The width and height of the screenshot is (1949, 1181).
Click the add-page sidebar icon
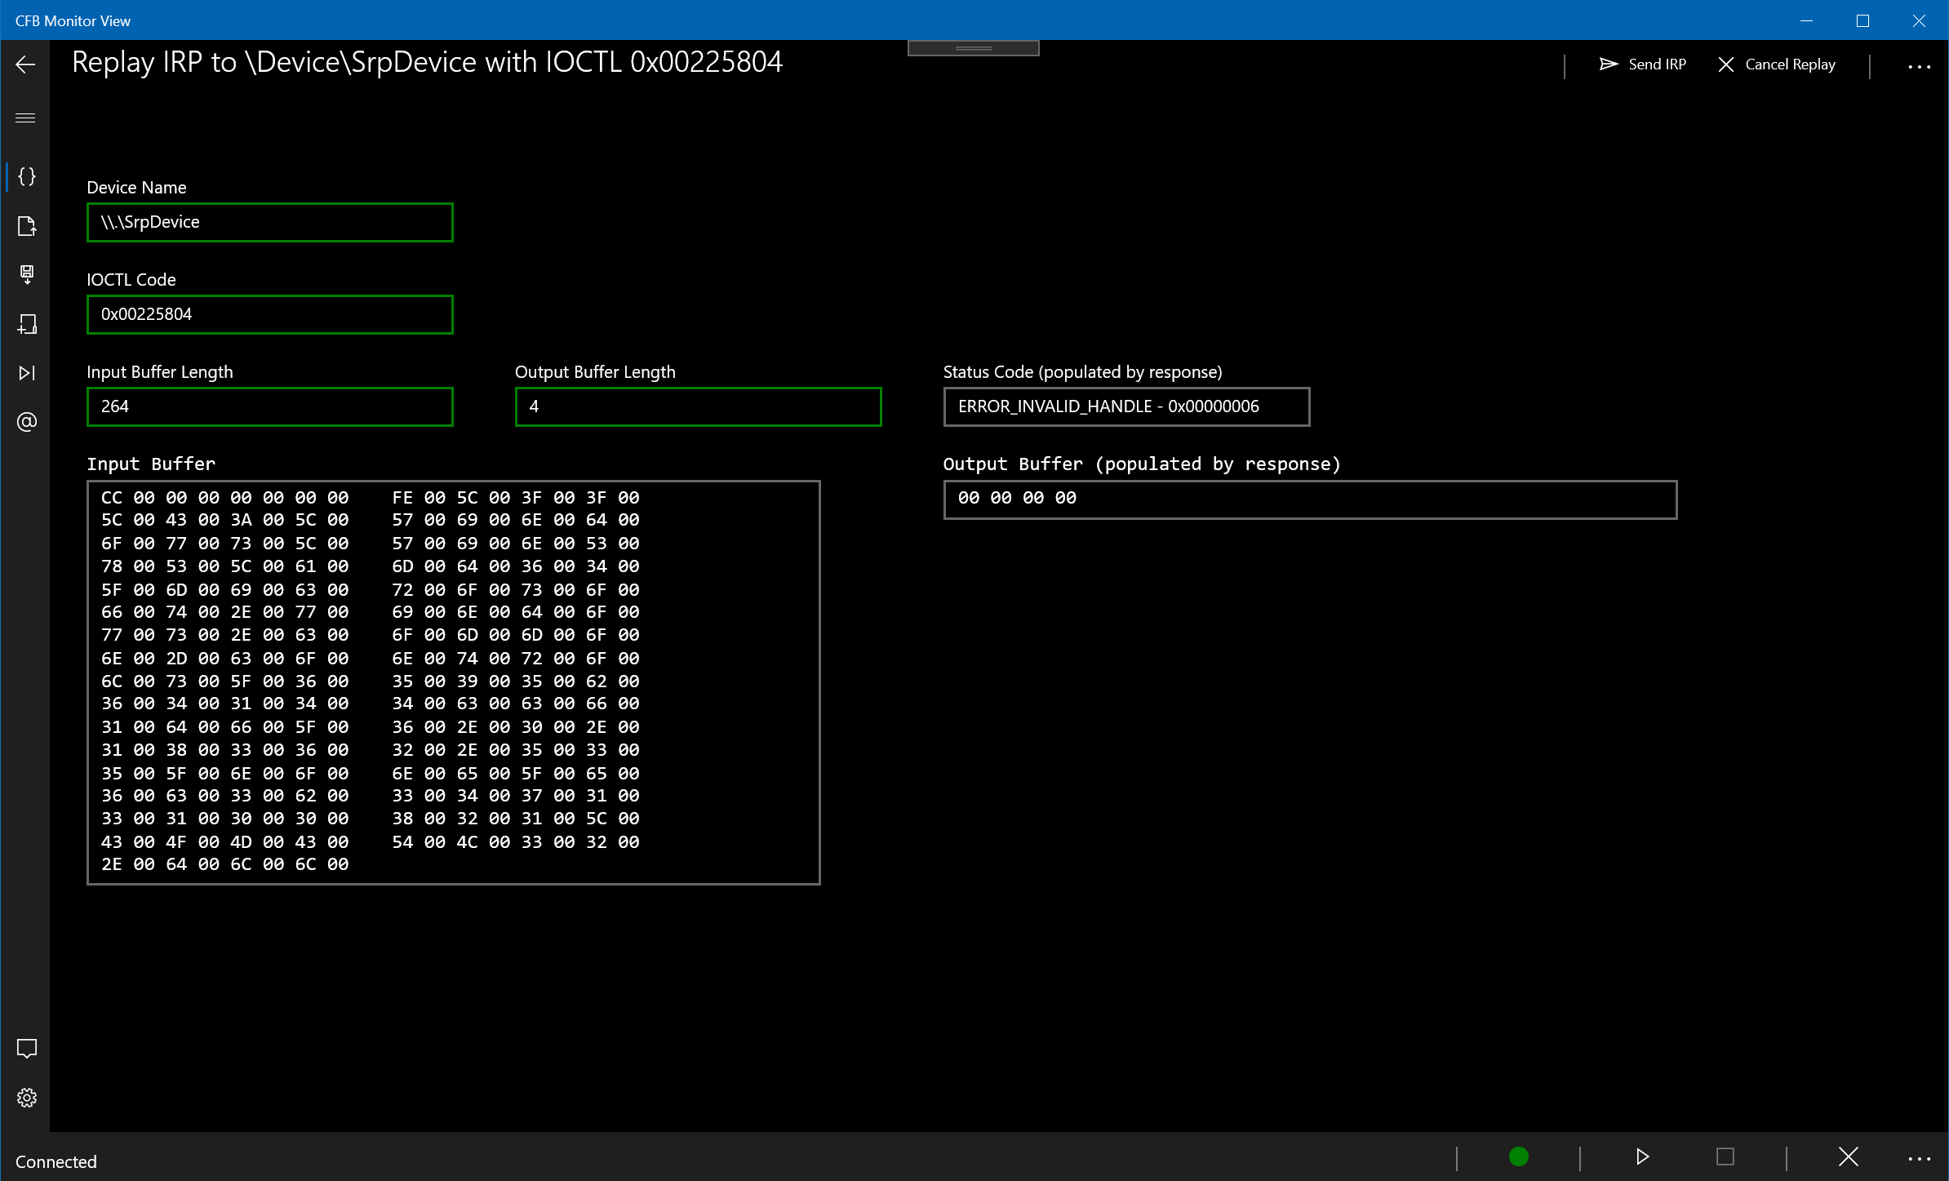(x=27, y=324)
